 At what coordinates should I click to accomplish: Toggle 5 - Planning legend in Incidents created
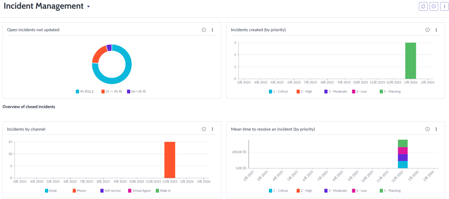pos(390,92)
